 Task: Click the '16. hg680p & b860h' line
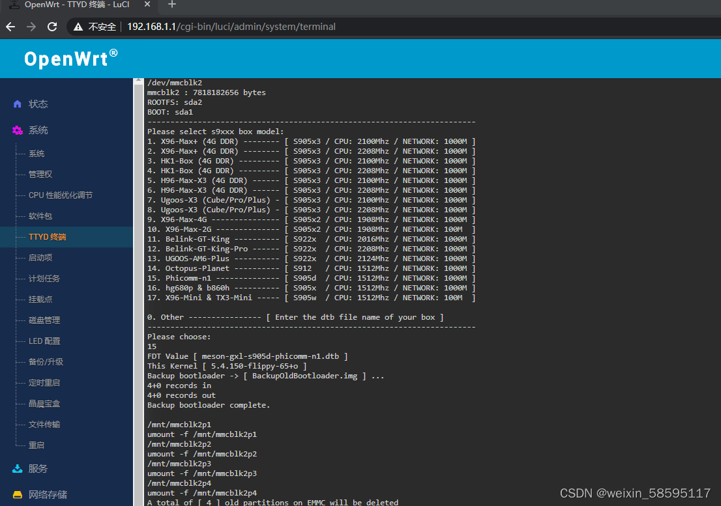pos(312,288)
